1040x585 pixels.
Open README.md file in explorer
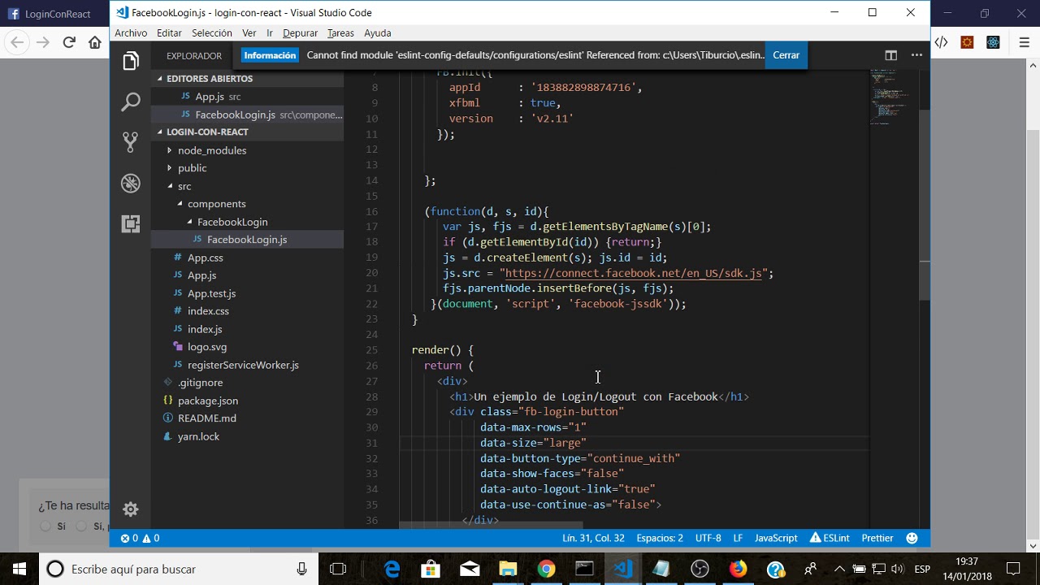click(207, 418)
